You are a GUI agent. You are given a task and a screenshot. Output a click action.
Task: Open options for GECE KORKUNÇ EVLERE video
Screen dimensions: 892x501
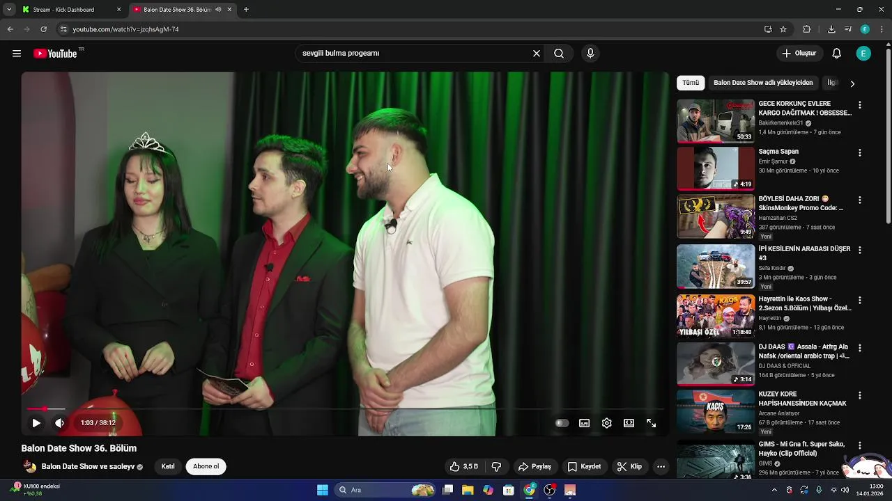point(860,105)
